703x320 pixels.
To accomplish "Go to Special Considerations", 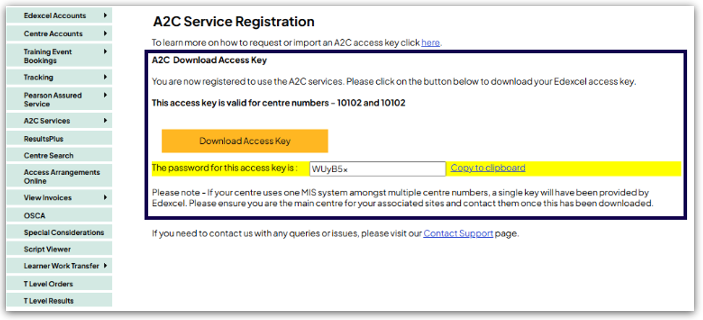I will [64, 232].
